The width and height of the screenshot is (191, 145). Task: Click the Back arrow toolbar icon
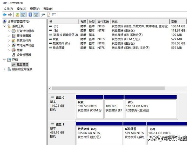pyautogui.click(x=4, y=15)
